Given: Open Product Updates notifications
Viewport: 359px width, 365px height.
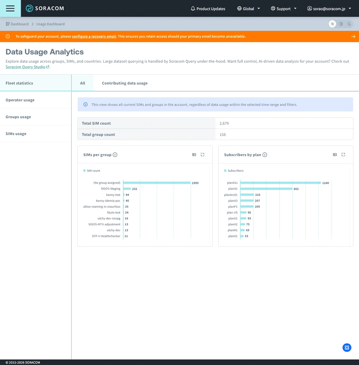Looking at the screenshot, I should [x=208, y=9].
